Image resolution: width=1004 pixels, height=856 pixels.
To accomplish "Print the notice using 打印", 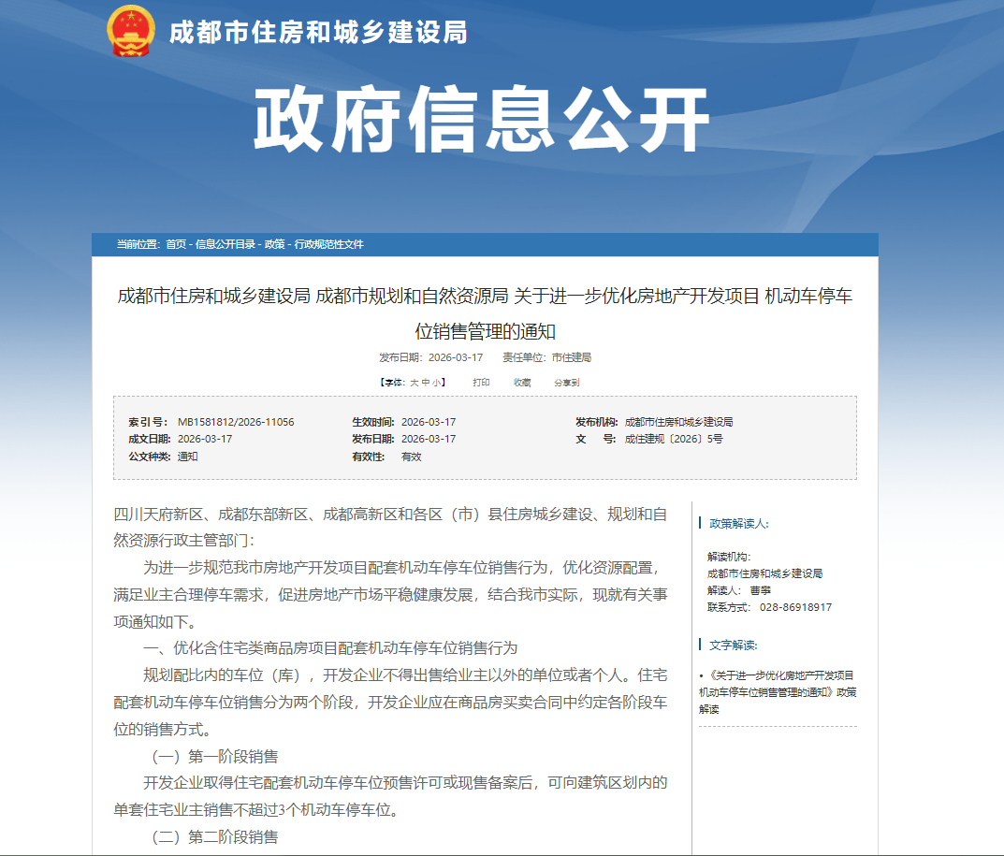I will pos(481,383).
